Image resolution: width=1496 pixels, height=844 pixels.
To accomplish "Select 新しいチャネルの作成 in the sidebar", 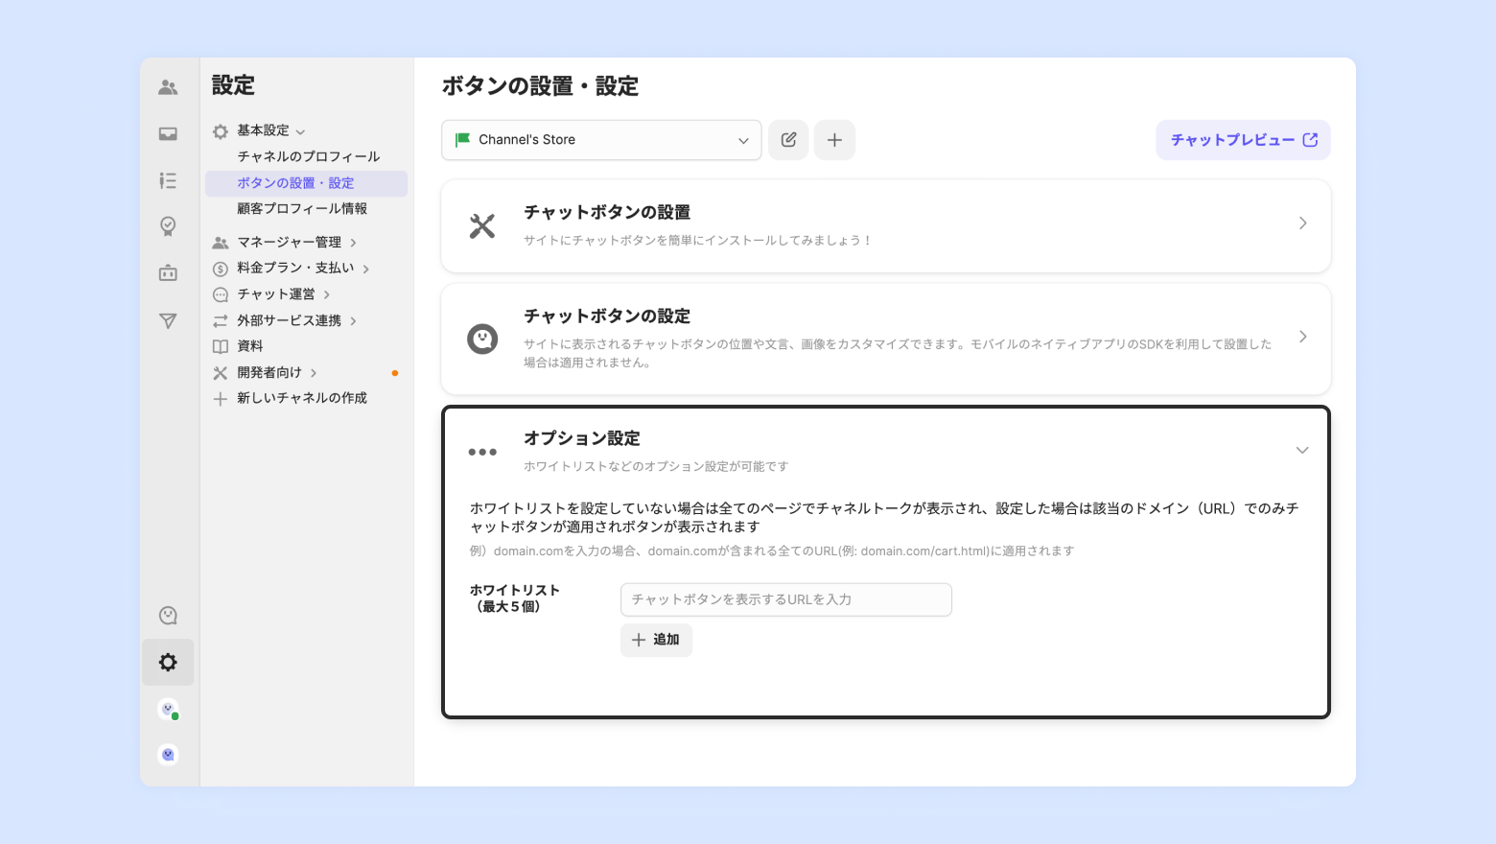I will coord(302,398).
